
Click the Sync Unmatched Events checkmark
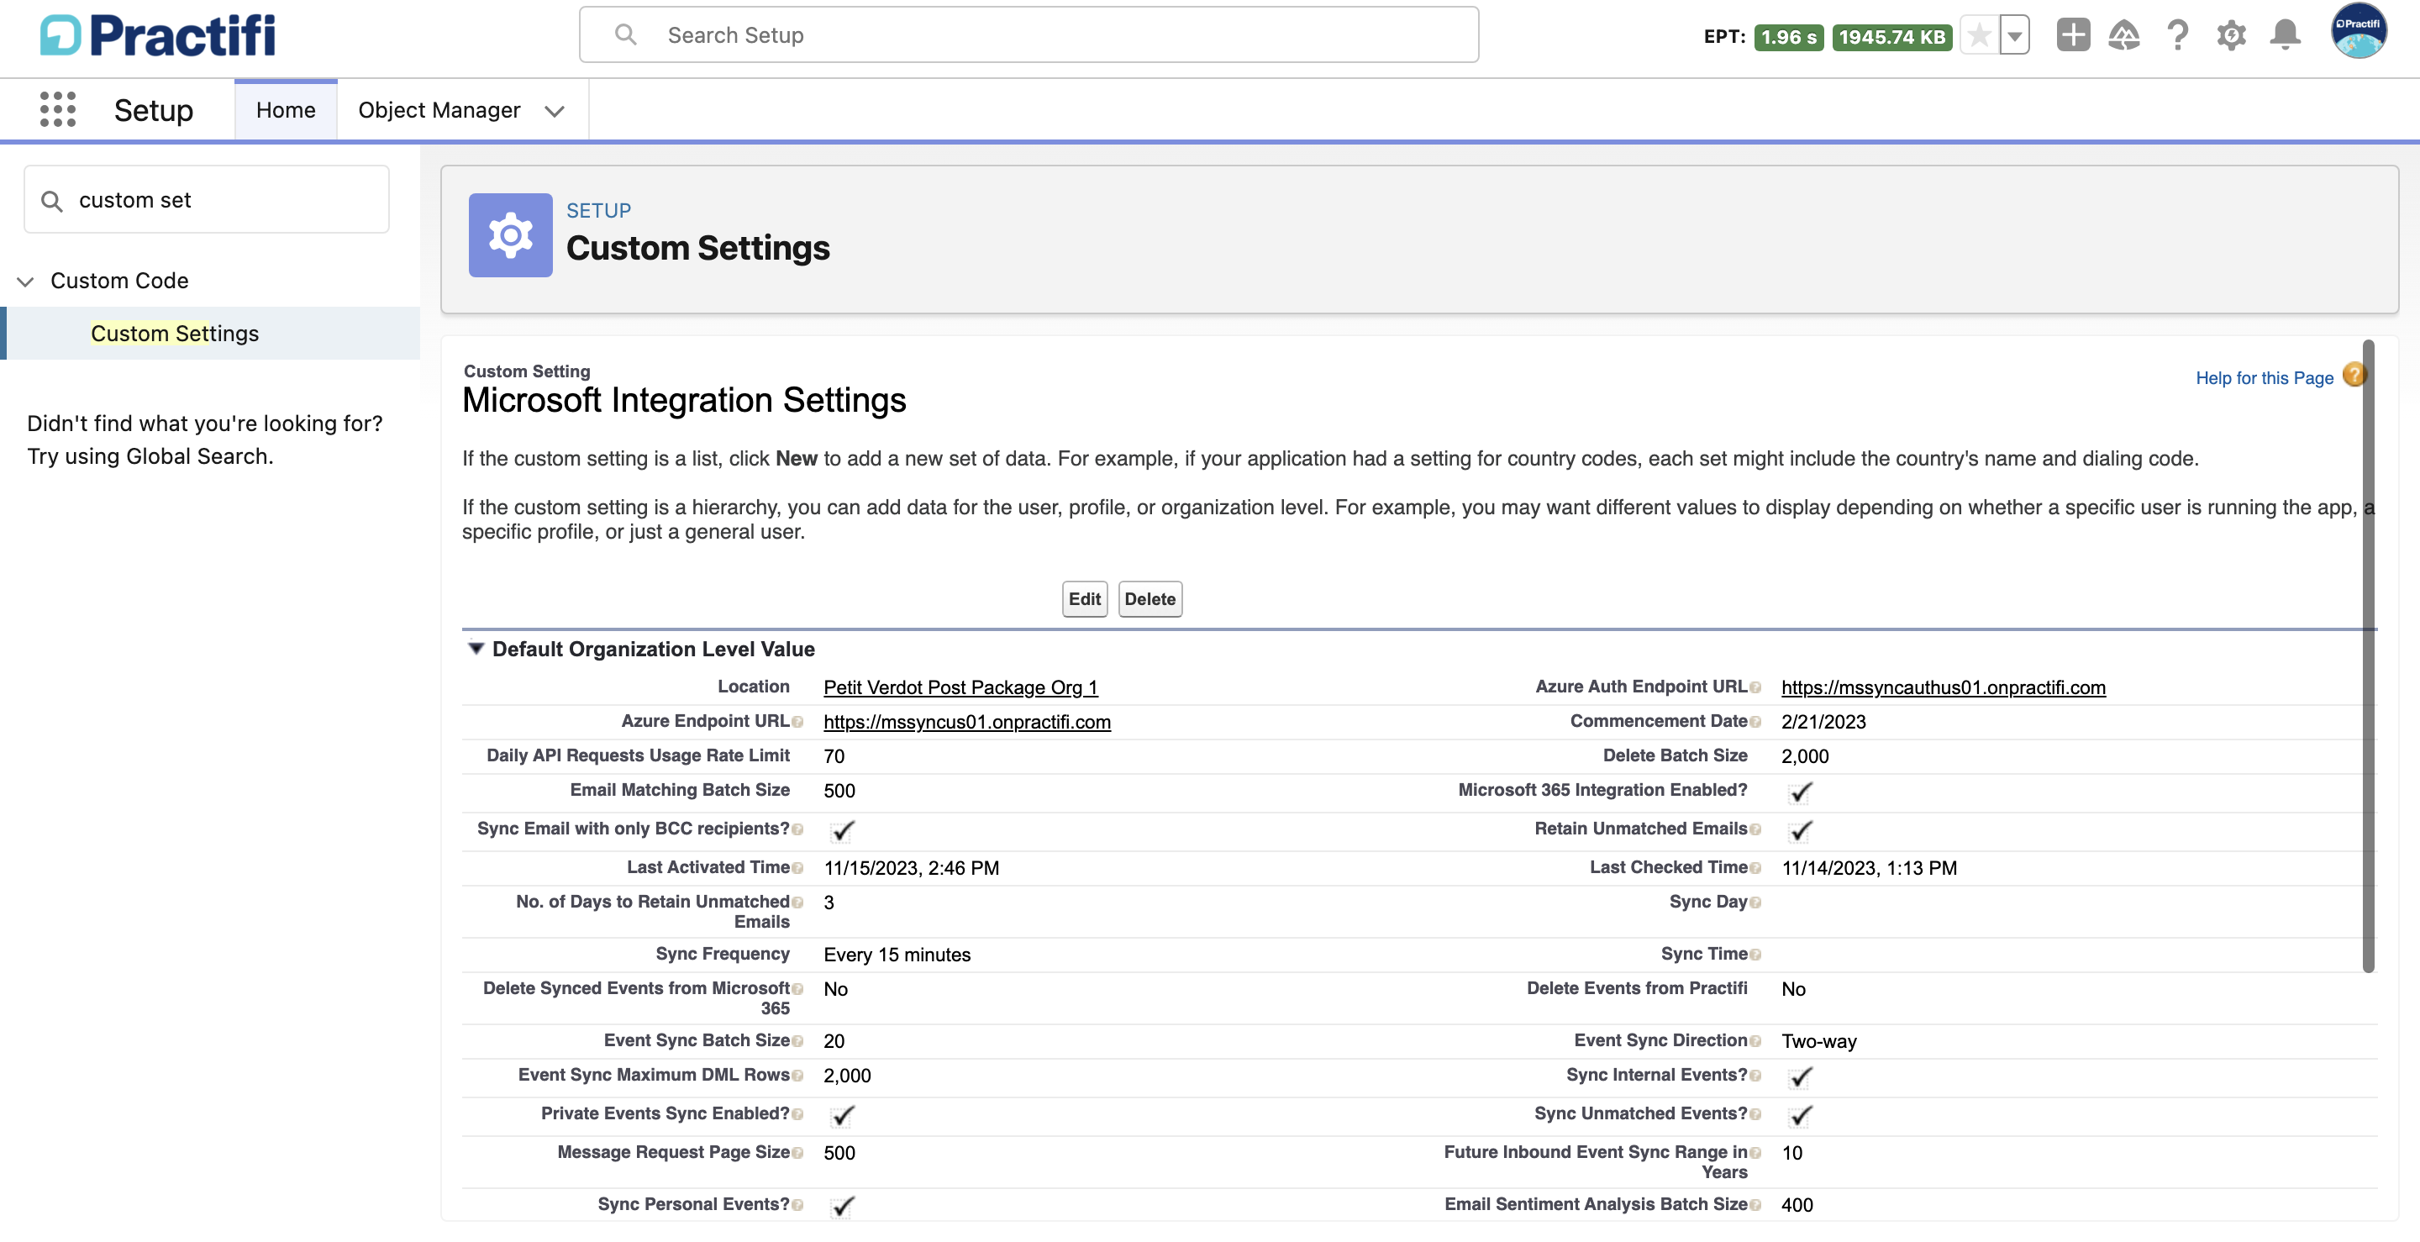click(1800, 1116)
